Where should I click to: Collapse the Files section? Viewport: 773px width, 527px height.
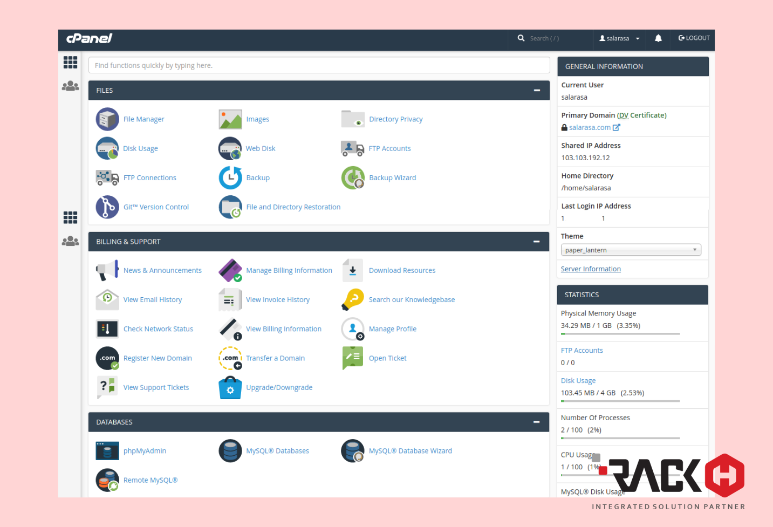537,90
